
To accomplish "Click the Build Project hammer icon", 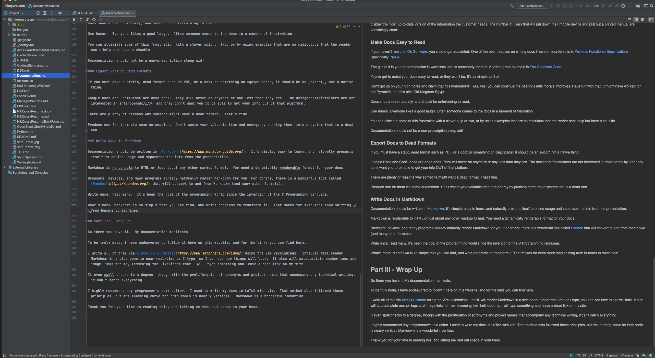I will click(512, 6).
